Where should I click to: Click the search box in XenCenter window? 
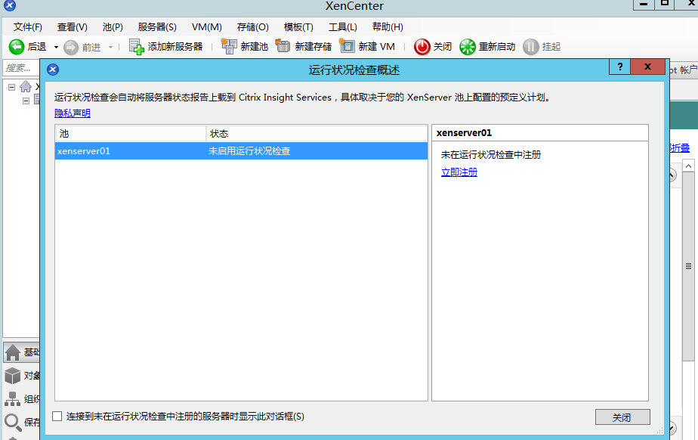[20, 68]
